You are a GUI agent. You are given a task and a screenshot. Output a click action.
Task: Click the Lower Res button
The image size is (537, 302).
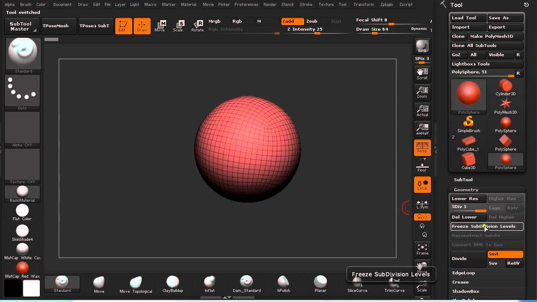[468, 199]
